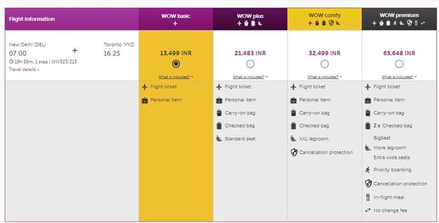The height and width of the screenshot is (223, 439).
Task: Click the carry-on bag icon under WOW plus
Action: click(219, 113)
